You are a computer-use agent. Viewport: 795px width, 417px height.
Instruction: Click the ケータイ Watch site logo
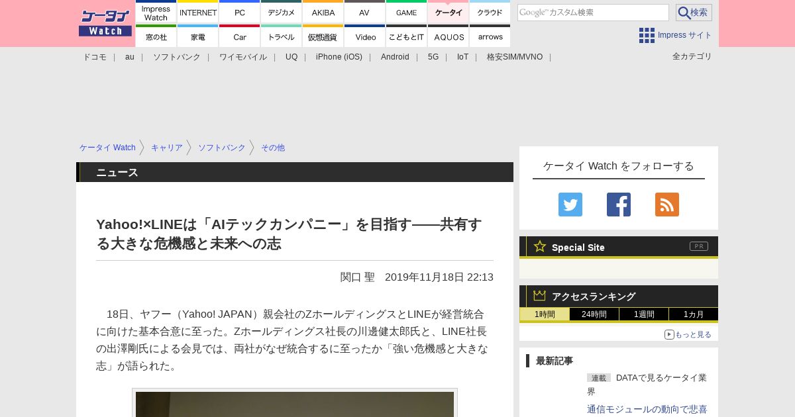coord(105,23)
